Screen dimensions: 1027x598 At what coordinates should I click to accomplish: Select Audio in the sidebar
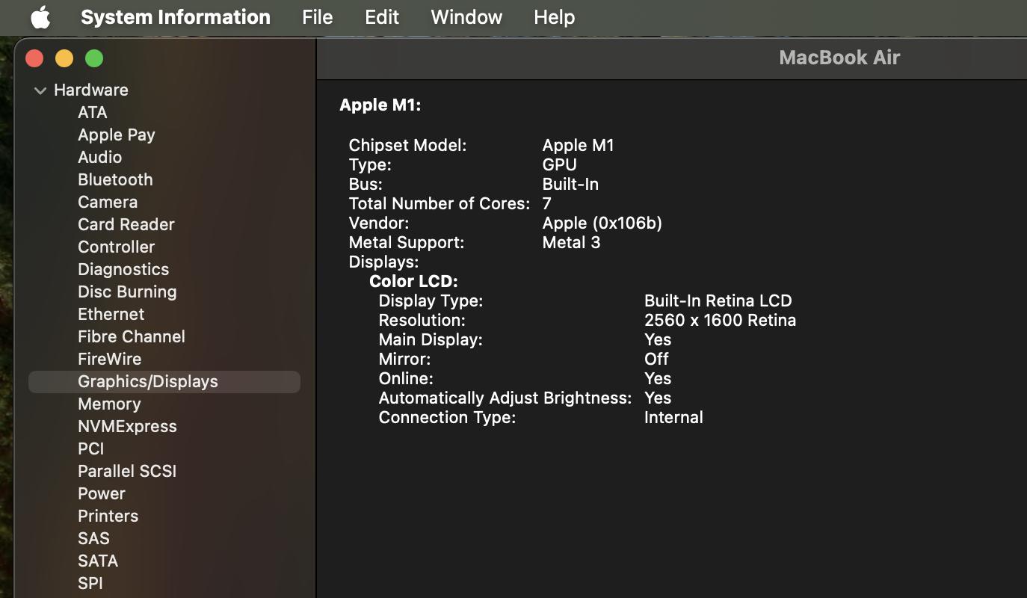100,157
